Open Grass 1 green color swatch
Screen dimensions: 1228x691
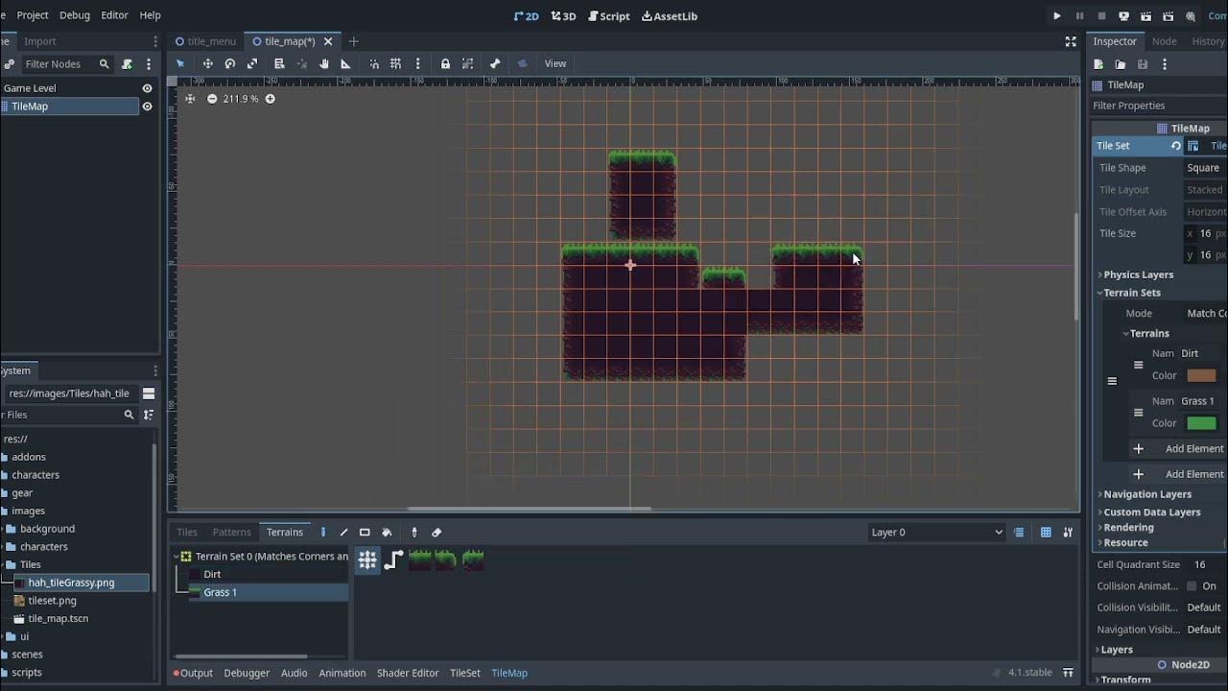coord(1201,423)
